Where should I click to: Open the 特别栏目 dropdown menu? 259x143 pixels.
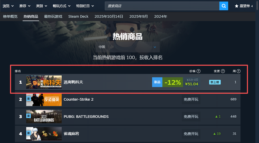[x=85, y=6]
